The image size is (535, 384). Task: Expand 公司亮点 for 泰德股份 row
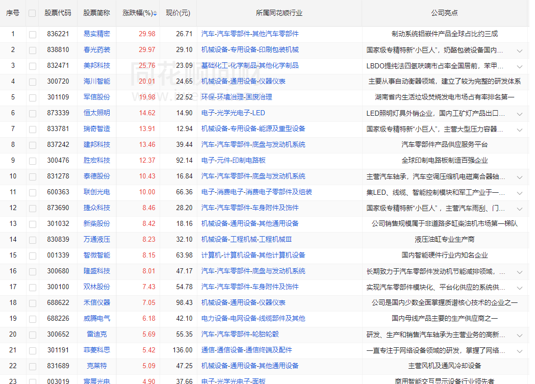coord(520,177)
